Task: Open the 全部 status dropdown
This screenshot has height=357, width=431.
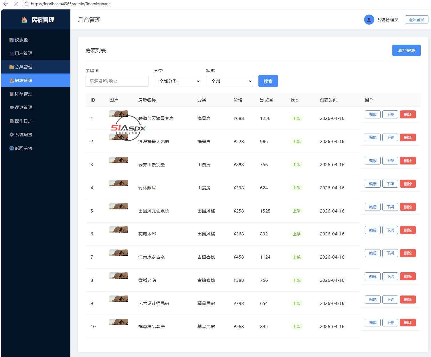Action: pyautogui.click(x=230, y=81)
